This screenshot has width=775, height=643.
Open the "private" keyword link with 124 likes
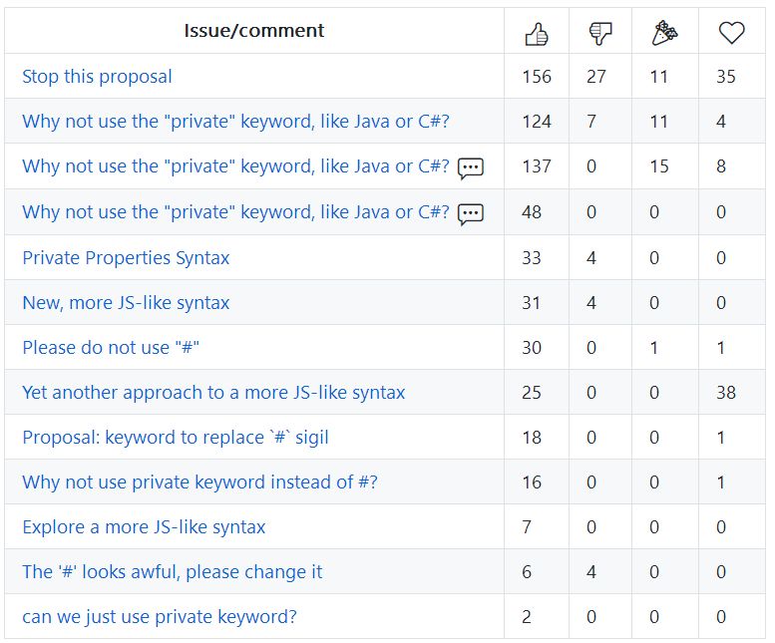click(235, 122)
